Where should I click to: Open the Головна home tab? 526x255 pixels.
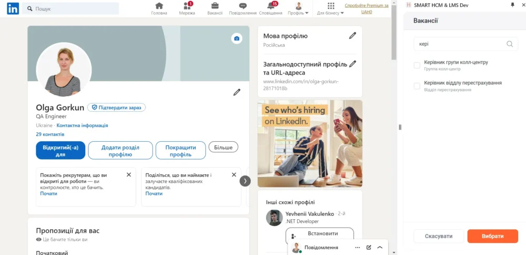[159, 8]
